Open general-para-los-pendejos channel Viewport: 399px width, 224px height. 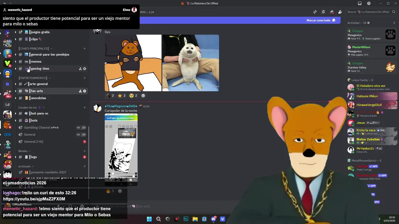click(52, 54)
